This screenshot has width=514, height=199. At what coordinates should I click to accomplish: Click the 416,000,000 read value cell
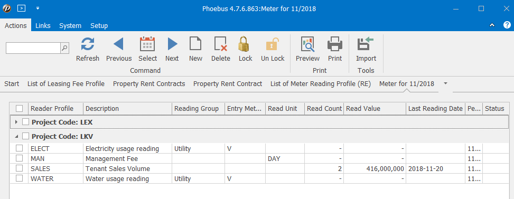pyautogui.click(x=375, y=169)
